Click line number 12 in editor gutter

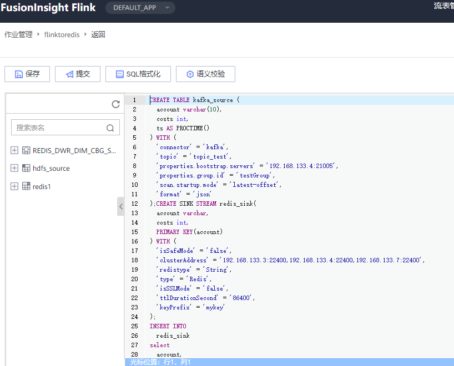coord(134,204)
